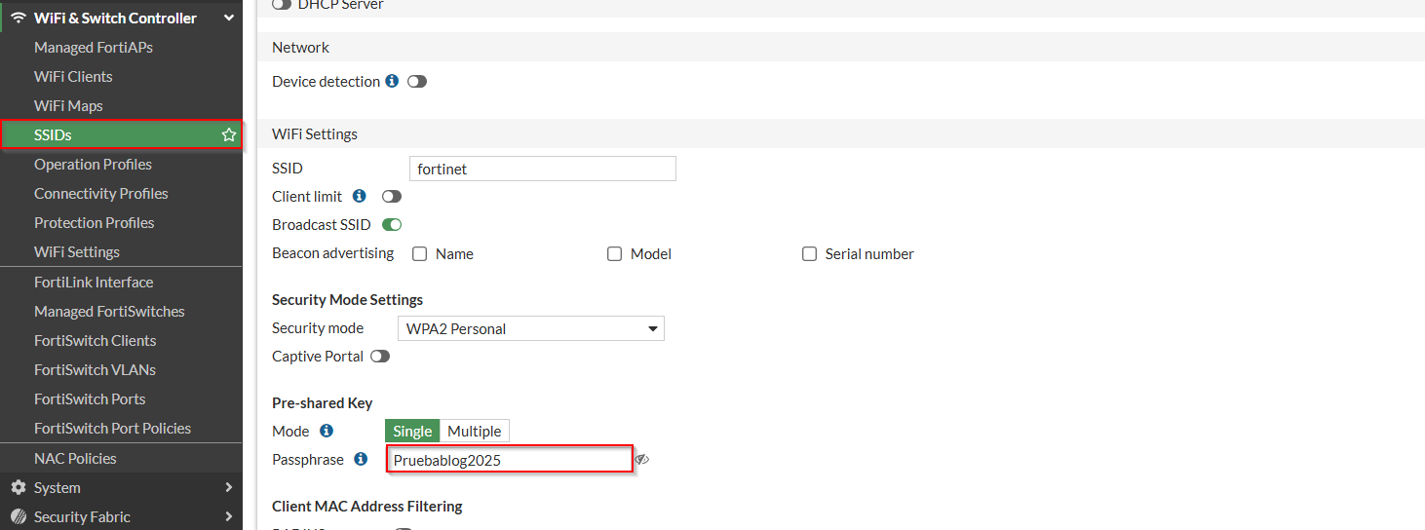Open the Security mode dropdown

pyautogui.click(x=530, y=329)
